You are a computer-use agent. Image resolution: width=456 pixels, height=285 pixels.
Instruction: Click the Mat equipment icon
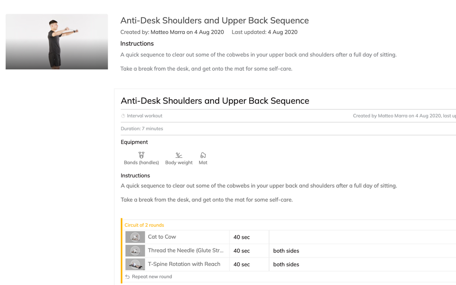click(203, 155)
